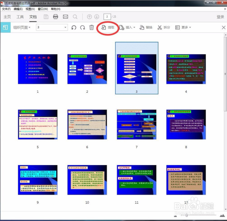Click the page number input field
The width and height of the screenshot is (227, 221).
tap(107, 17)
